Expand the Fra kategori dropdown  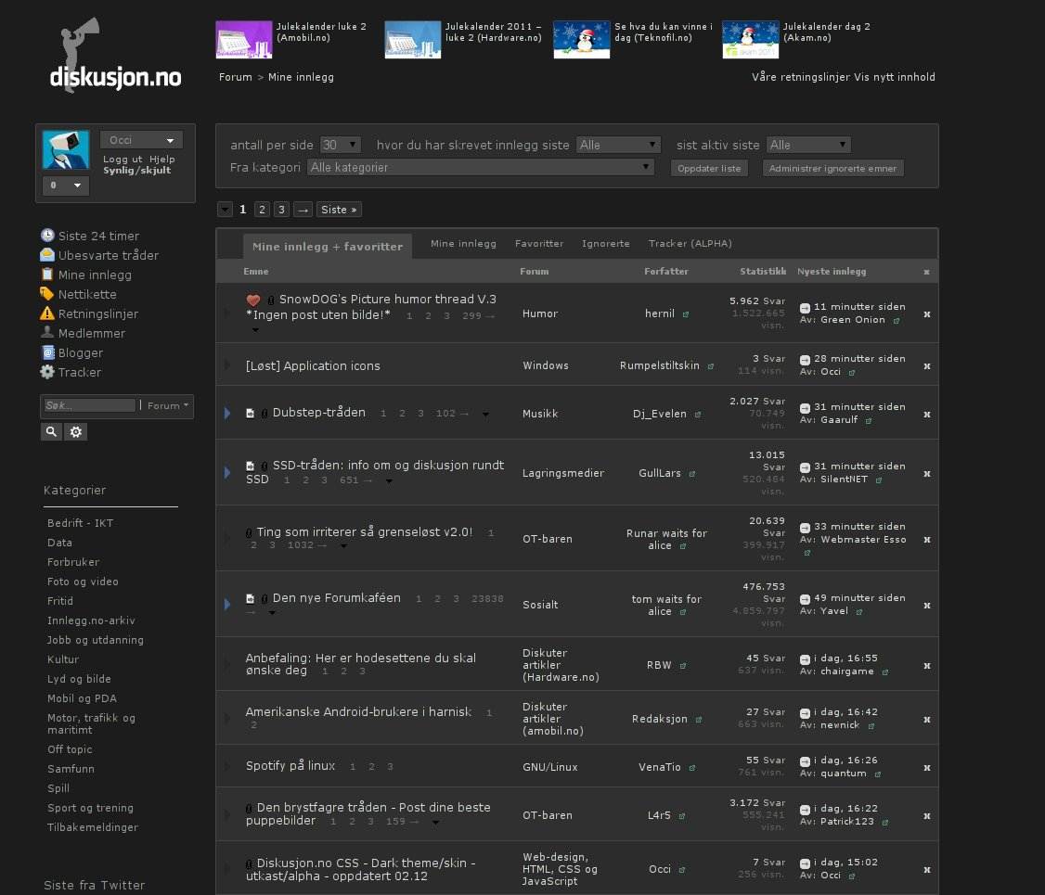480,167
